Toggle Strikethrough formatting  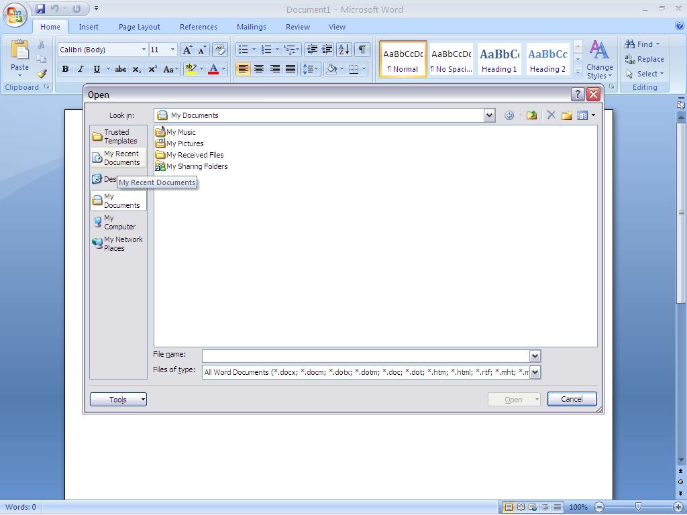pos(121,69)
